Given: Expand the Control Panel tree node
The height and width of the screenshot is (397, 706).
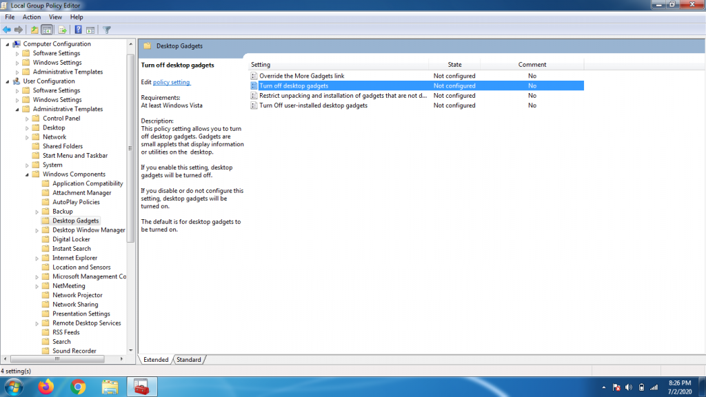Looking at the screenshot, I should 28,118.
